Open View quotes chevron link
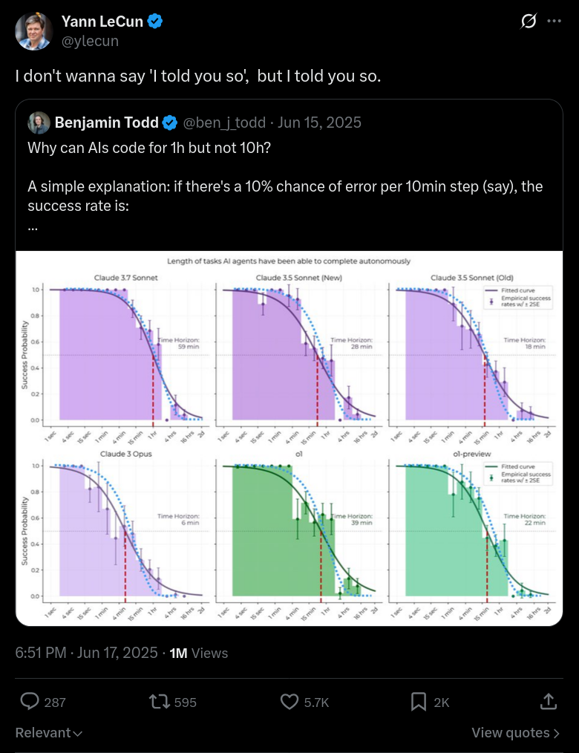The image size is (579, 753). tap(516, 733)
